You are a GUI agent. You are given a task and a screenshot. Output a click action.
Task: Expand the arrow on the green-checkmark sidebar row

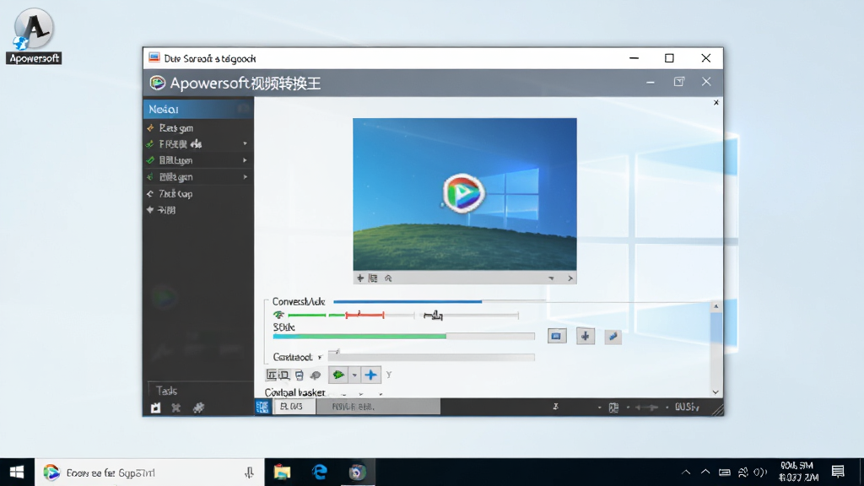(x=245, y=160)
